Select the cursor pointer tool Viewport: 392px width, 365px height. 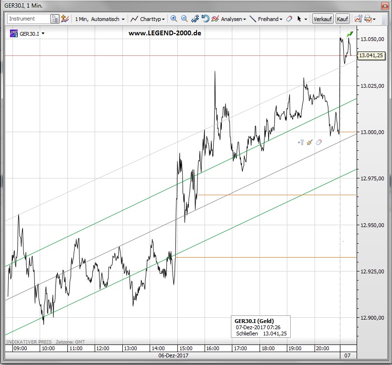point(299,19)
